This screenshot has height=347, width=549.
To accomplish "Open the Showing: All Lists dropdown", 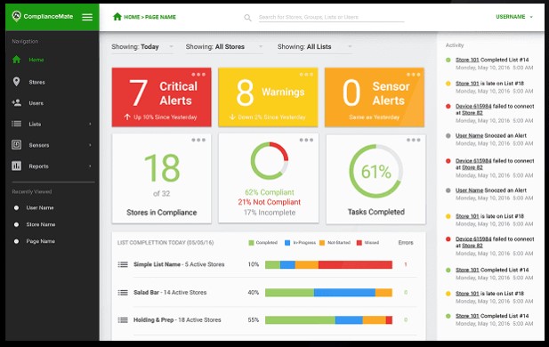I will (314, 47).
